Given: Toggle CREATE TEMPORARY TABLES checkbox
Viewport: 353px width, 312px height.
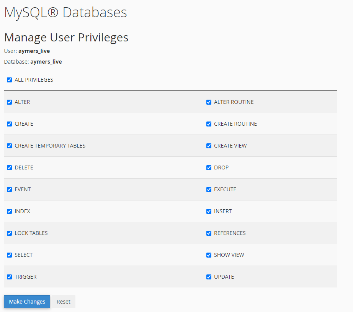Looking at the screenshot, I should click(x=10, y=146).
